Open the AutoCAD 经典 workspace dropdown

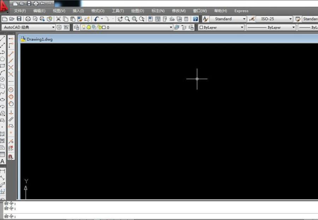[x=29, y=27]
